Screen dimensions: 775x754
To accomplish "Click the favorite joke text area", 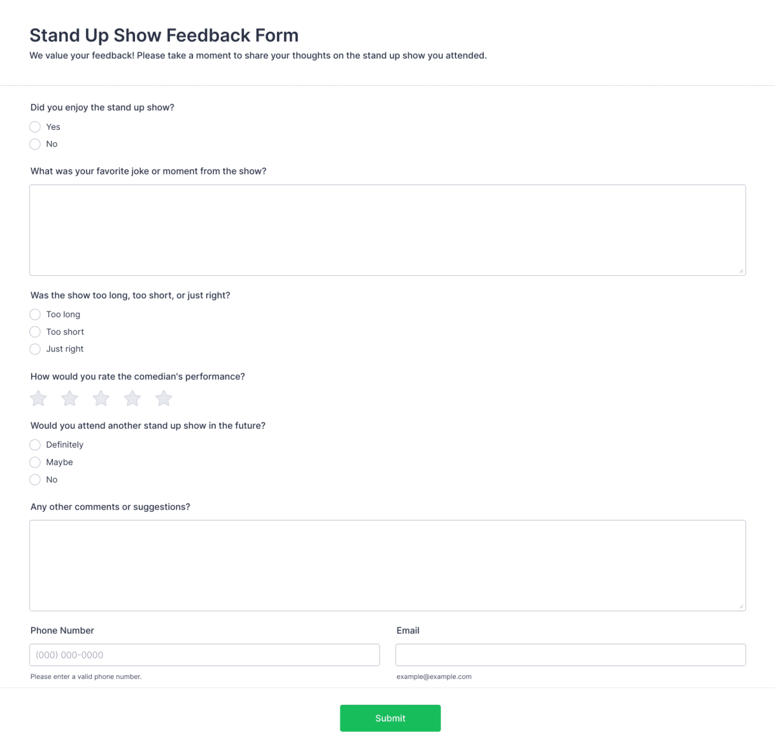I will (387, 229).
